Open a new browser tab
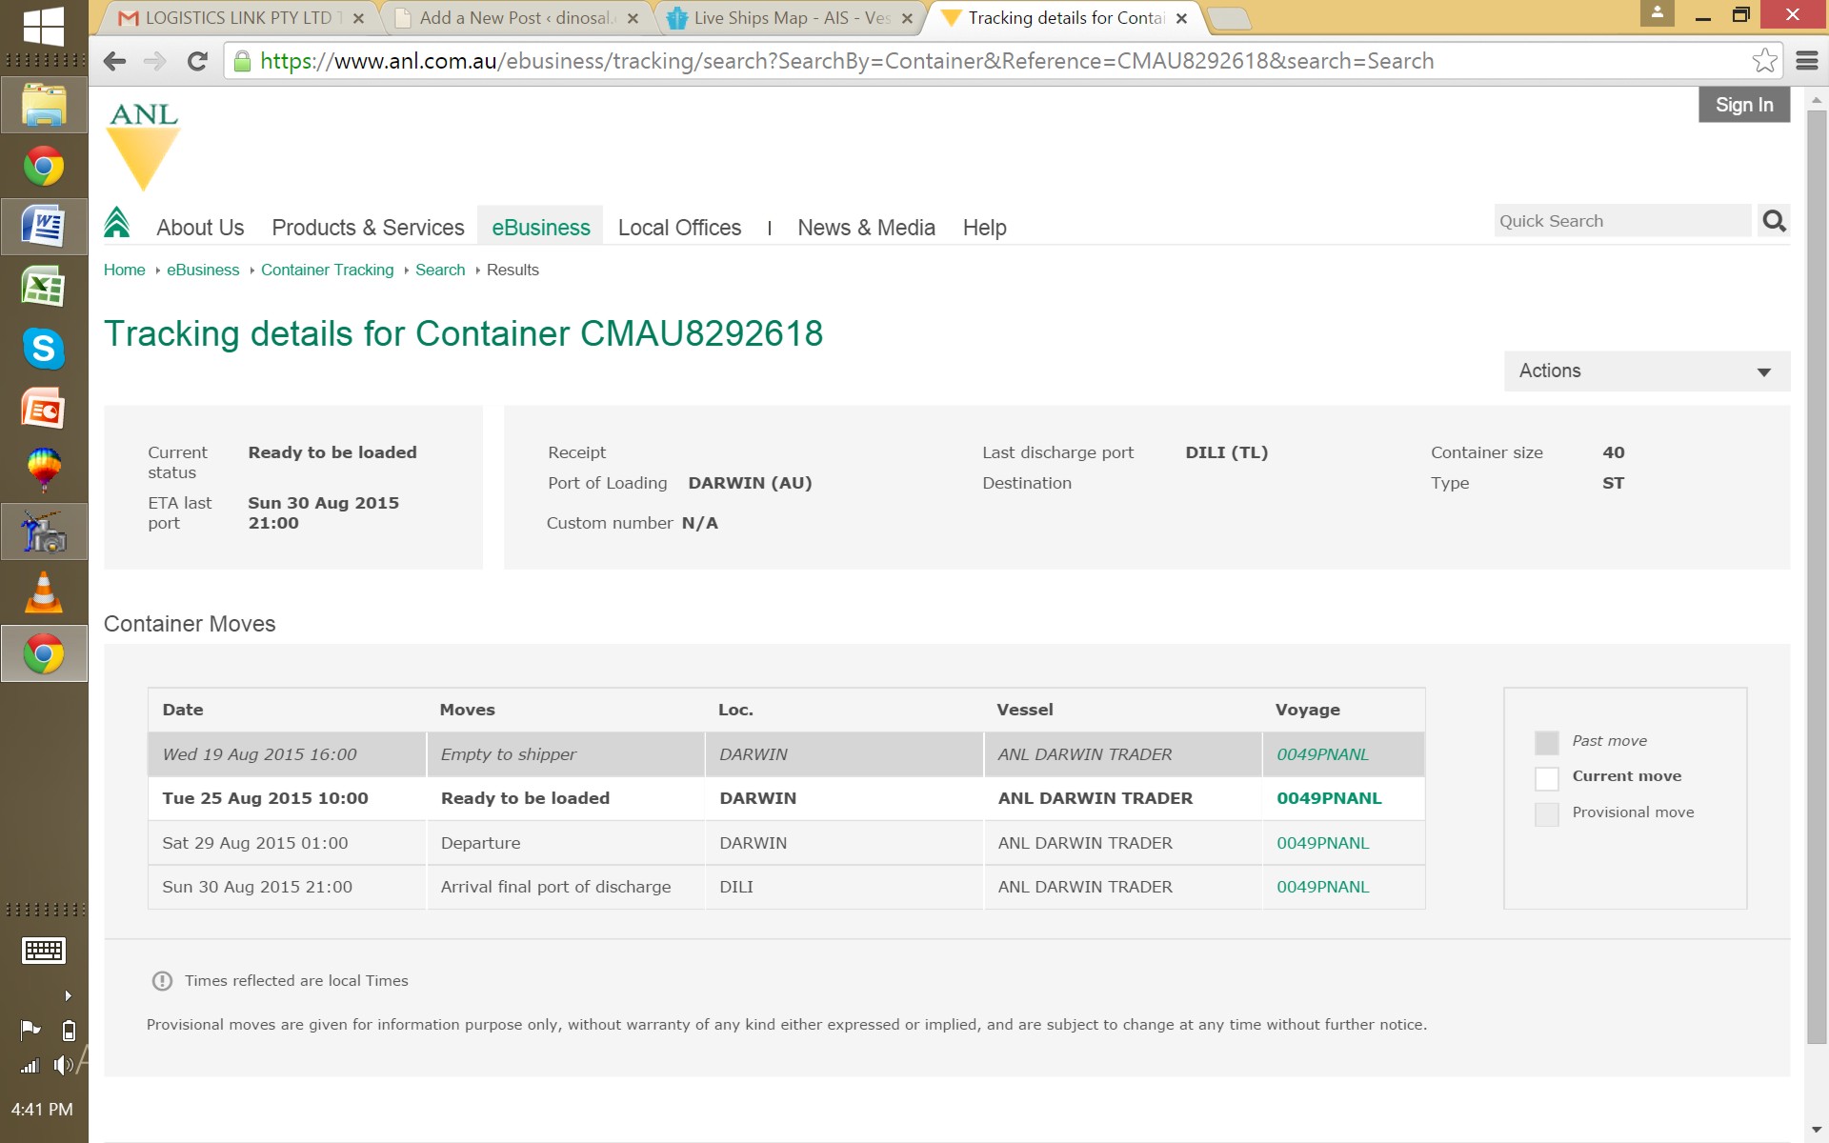 click(1229, 18)
